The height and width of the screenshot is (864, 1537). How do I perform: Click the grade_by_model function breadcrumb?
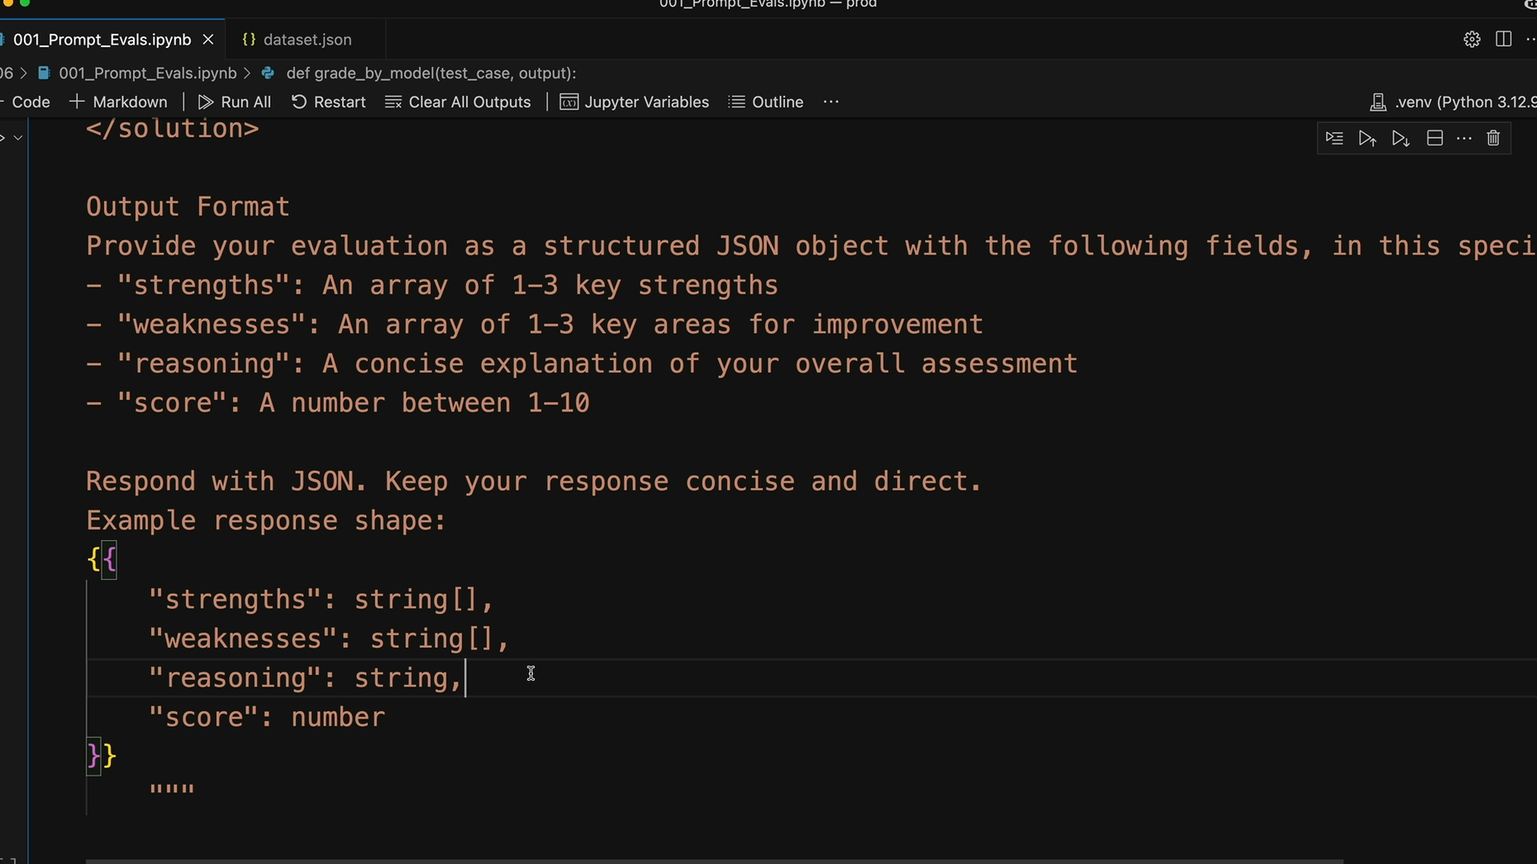click(x=431, y=73)
